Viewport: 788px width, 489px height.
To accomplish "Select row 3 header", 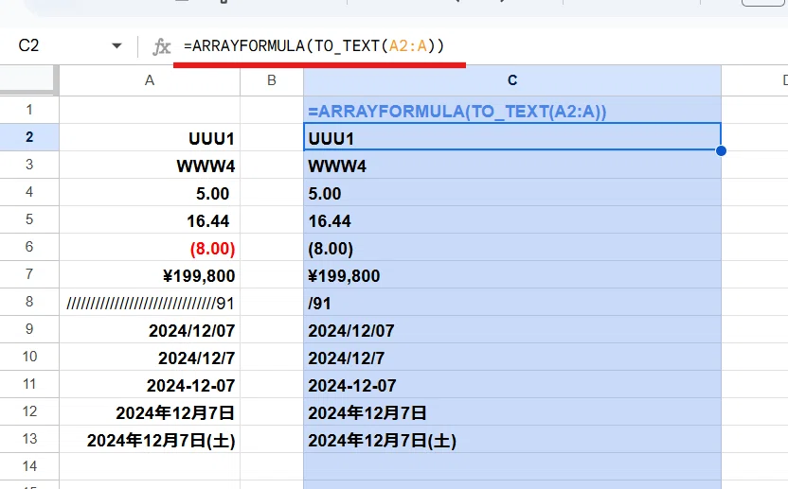I will pos(29,165).
